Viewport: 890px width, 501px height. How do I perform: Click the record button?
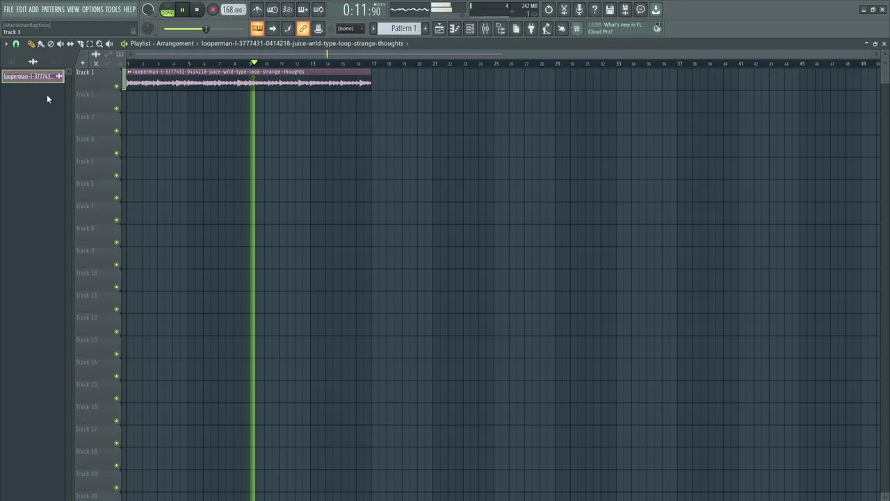[213, 10]
